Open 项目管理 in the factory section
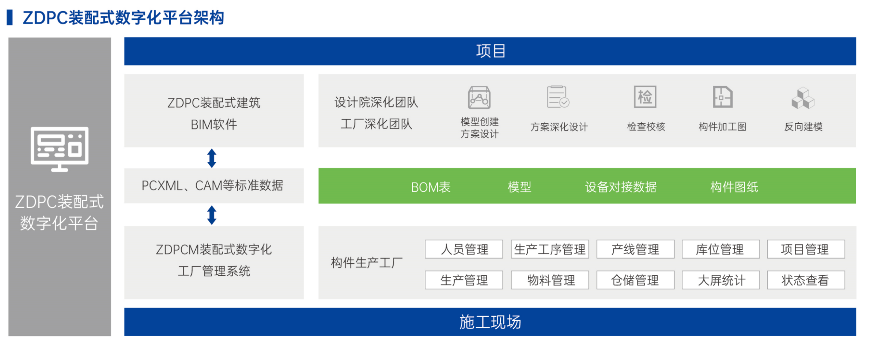 coord(806,249)
